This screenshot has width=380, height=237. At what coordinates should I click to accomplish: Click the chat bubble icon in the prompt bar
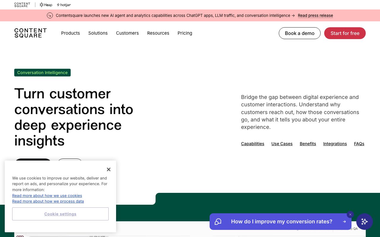(x=218, y=222)
